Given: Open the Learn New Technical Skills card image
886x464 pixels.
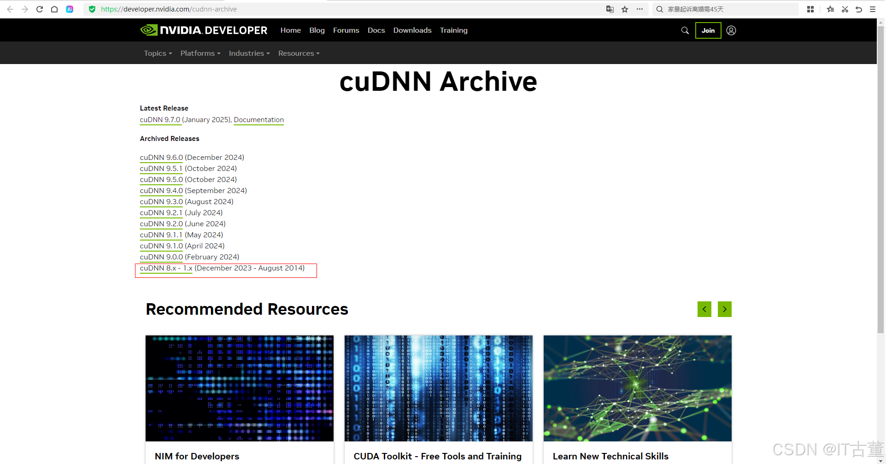Looking at the screenshot, I should 638,388.
